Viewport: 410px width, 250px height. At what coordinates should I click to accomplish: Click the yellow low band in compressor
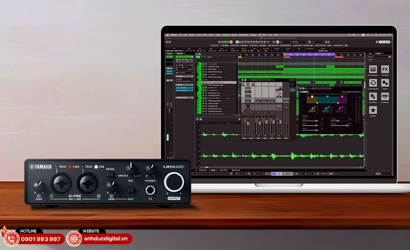[312, 99]
